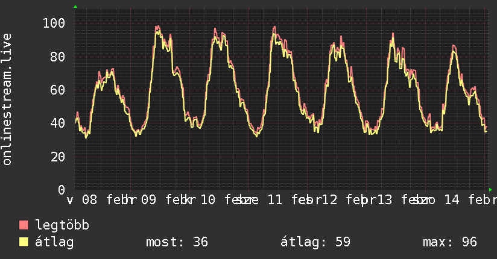
Task: Click the yellow átlag legend swatch
Action: click(x=24, y=242)
